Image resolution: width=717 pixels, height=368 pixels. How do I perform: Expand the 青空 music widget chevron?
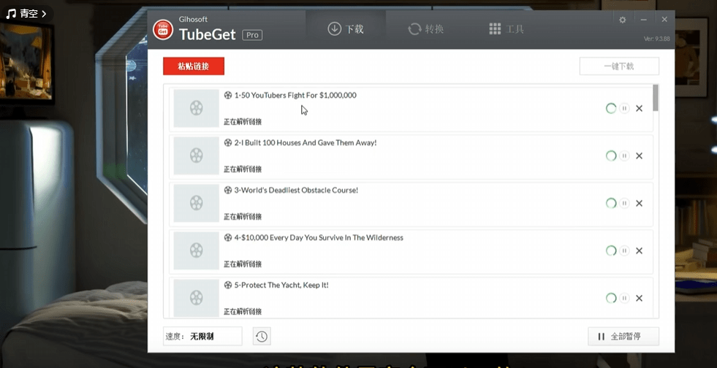pyautogui.click(x=44, y=13)
